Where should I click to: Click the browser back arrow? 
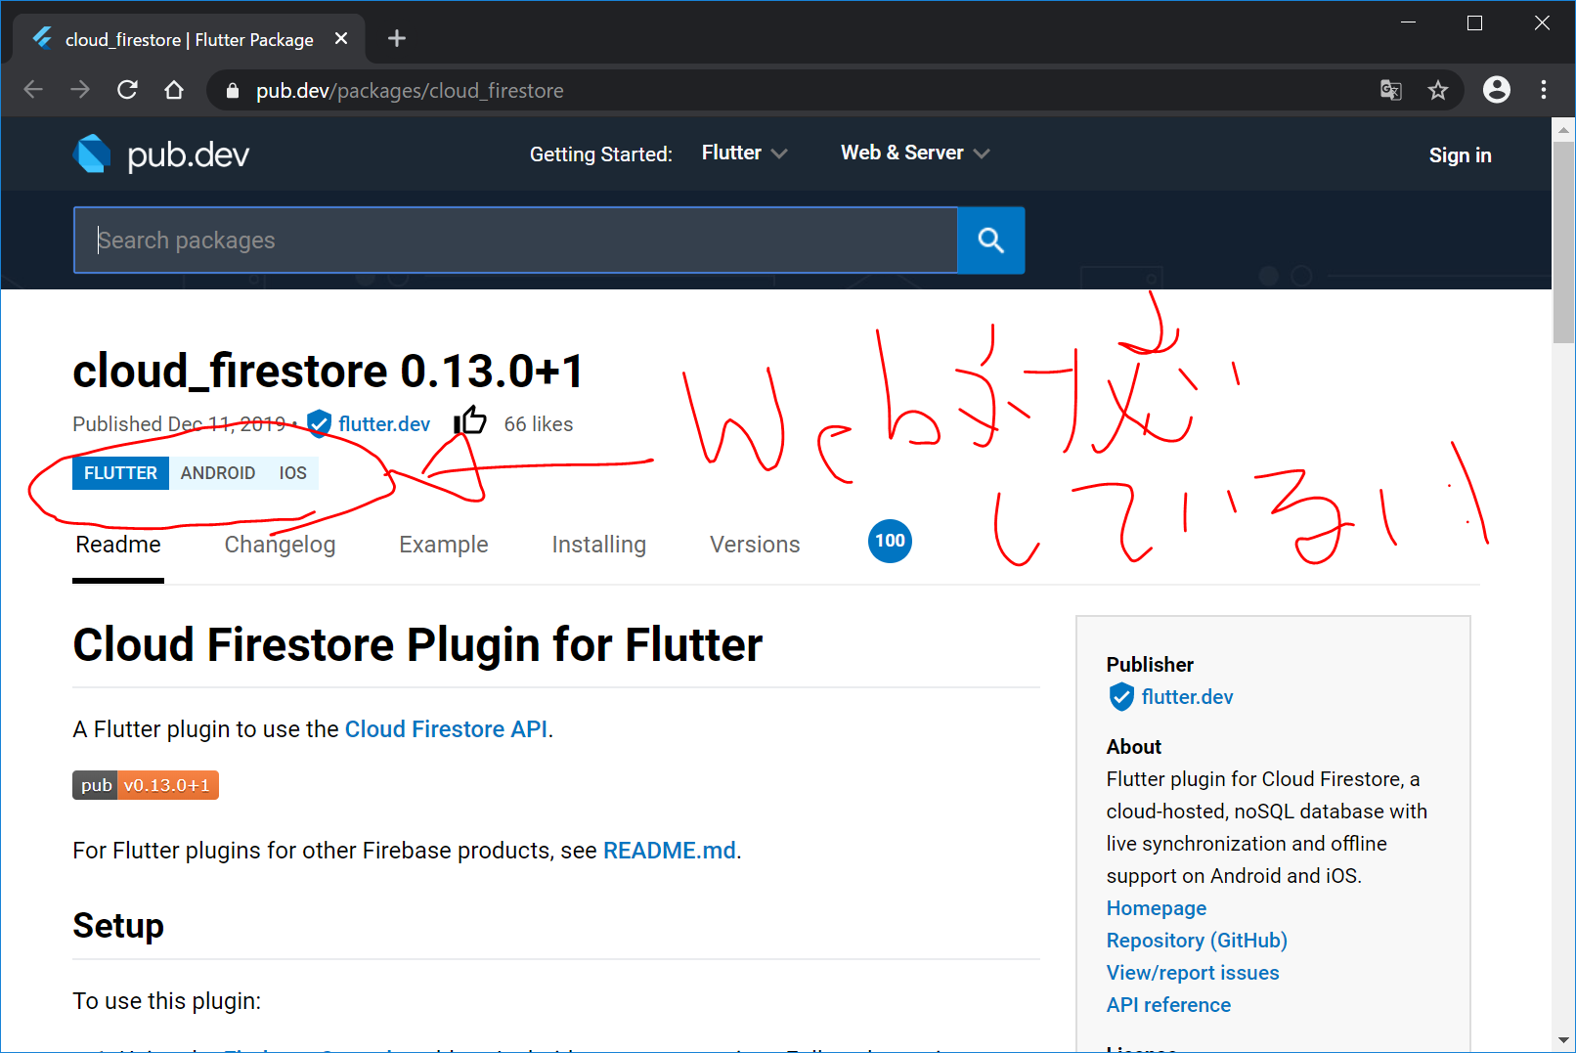[x=33, y=90]
